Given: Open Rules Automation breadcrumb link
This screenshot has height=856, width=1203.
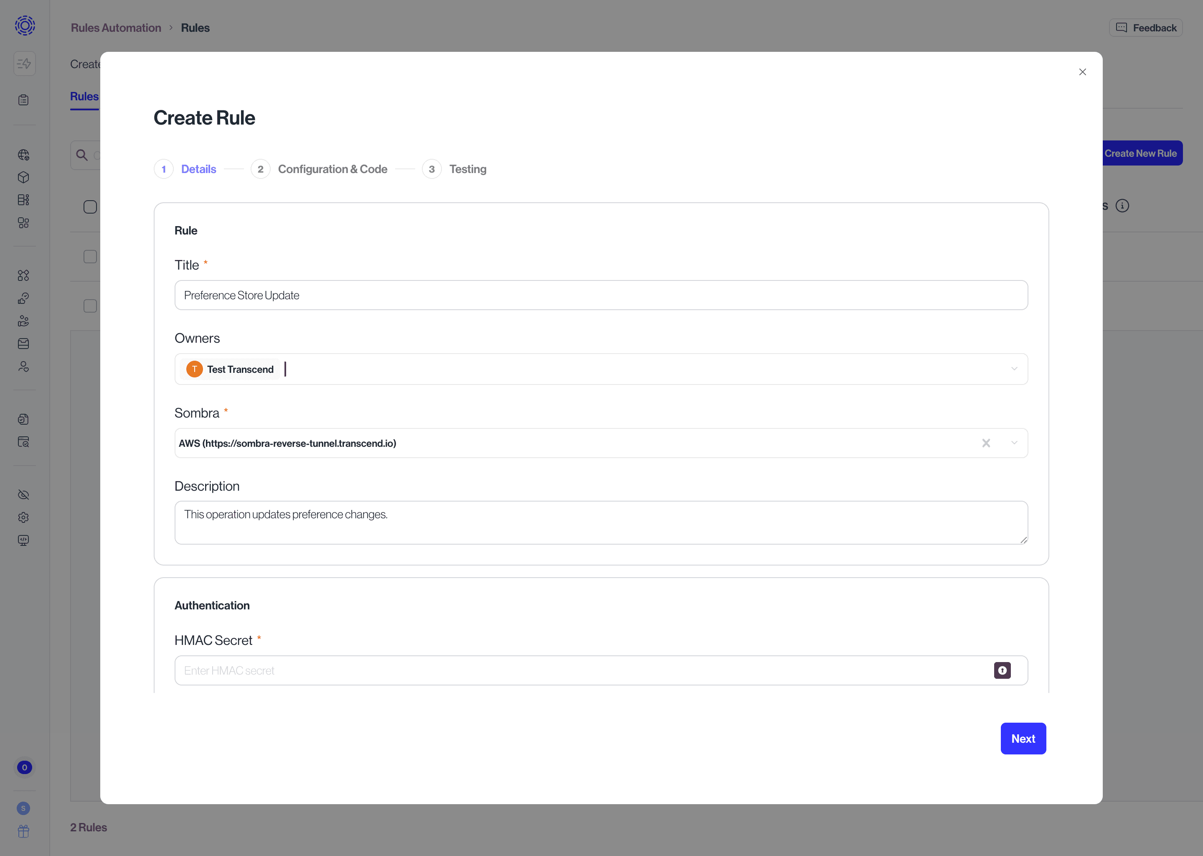Looking at the screenshot, I should pos(116,28).
